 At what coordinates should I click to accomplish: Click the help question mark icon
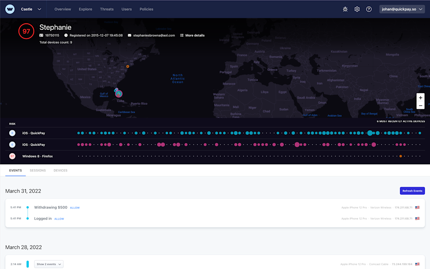point(369,9)
